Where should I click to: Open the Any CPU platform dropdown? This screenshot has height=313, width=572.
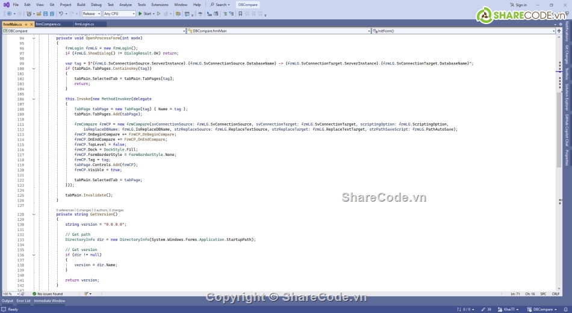coord(119,13)
